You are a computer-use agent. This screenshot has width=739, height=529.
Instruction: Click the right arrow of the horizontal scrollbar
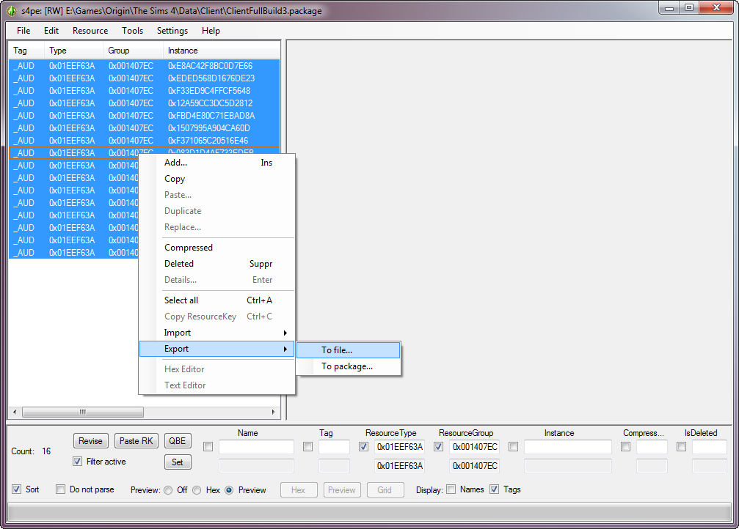[x=273, y=413]
